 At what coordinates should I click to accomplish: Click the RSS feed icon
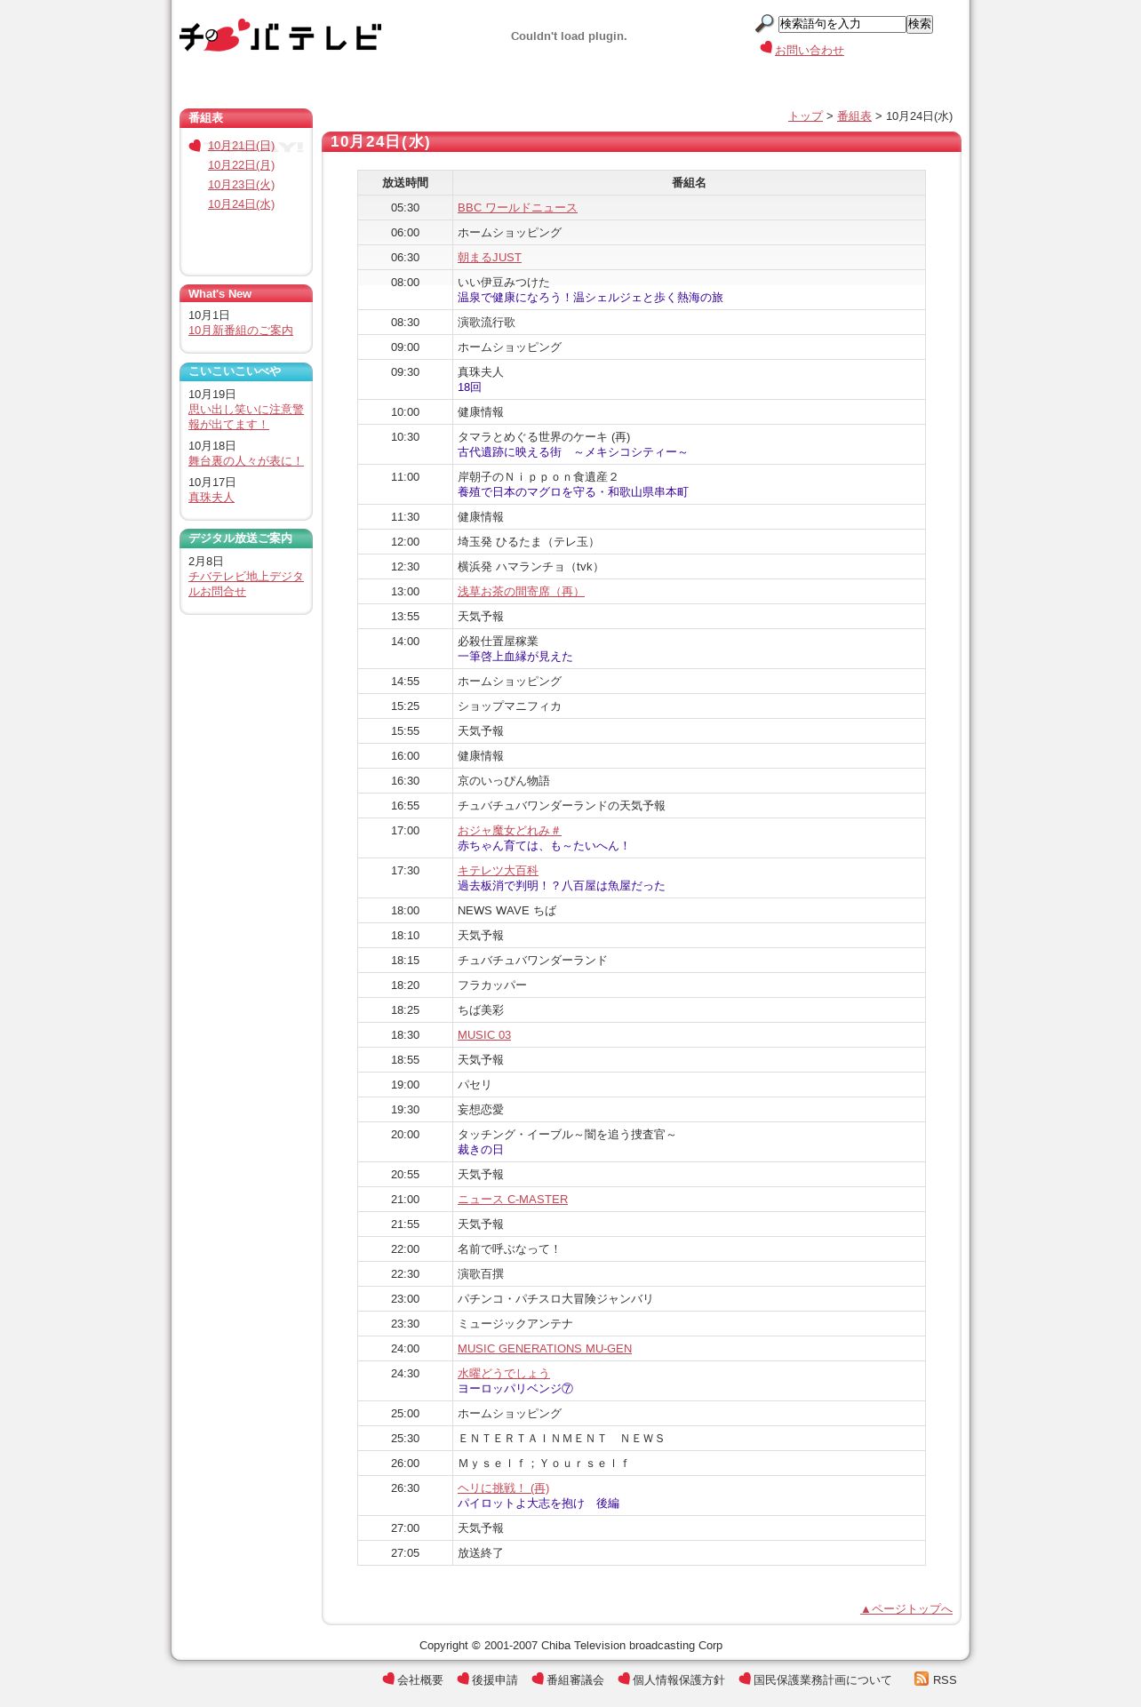click(x=922, y=1679)
